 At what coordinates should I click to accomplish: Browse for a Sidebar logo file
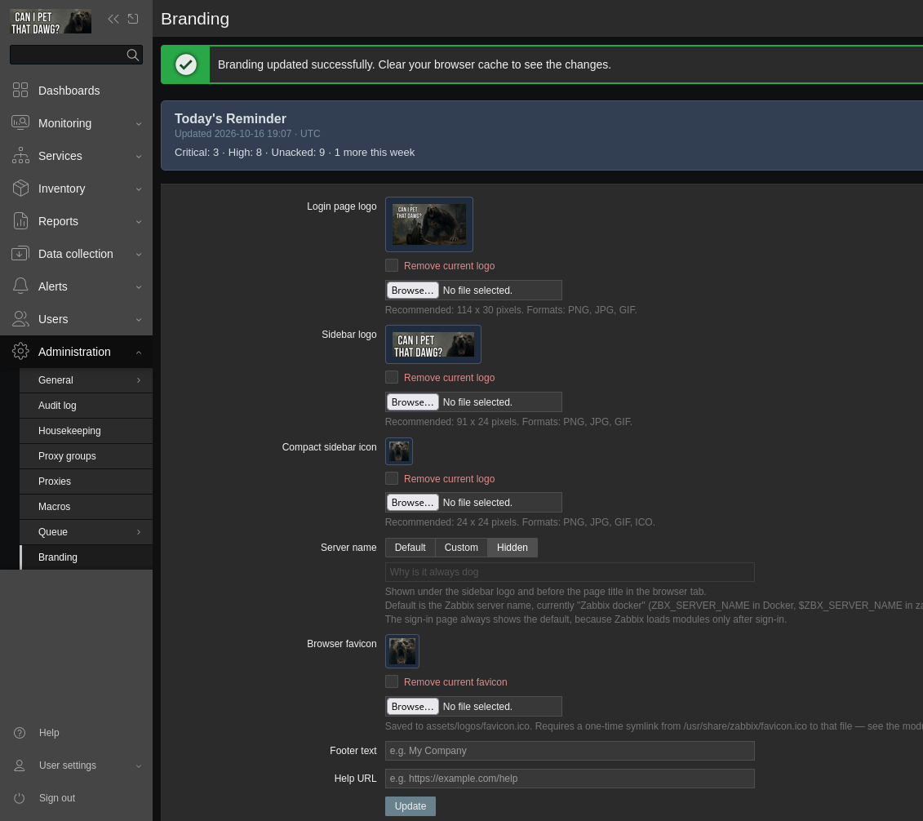tap(413, 402)
